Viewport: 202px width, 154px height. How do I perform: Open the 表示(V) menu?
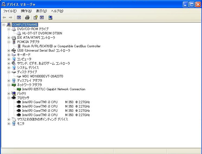[41, 11]
